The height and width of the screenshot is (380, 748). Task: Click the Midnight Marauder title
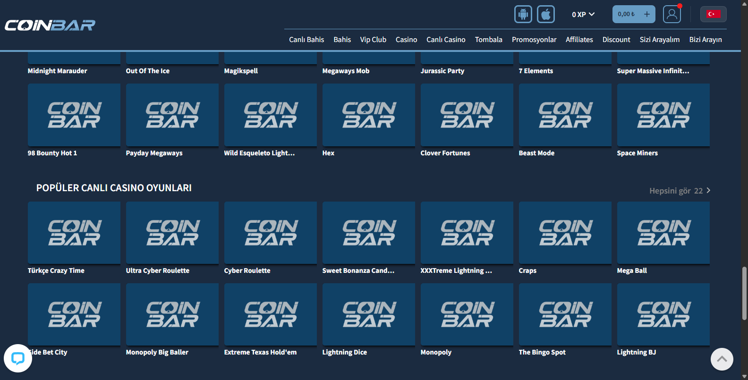tap(58, 71)
